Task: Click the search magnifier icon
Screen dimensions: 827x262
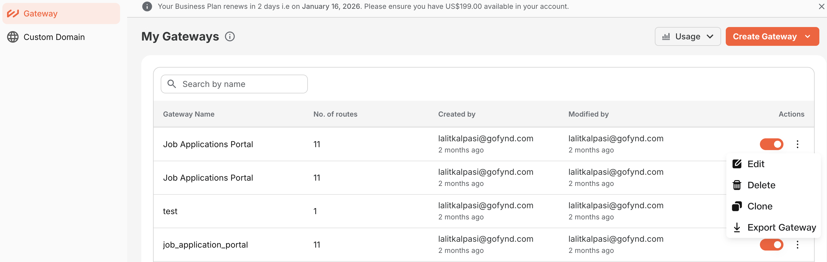Action: tap(172, 84)
